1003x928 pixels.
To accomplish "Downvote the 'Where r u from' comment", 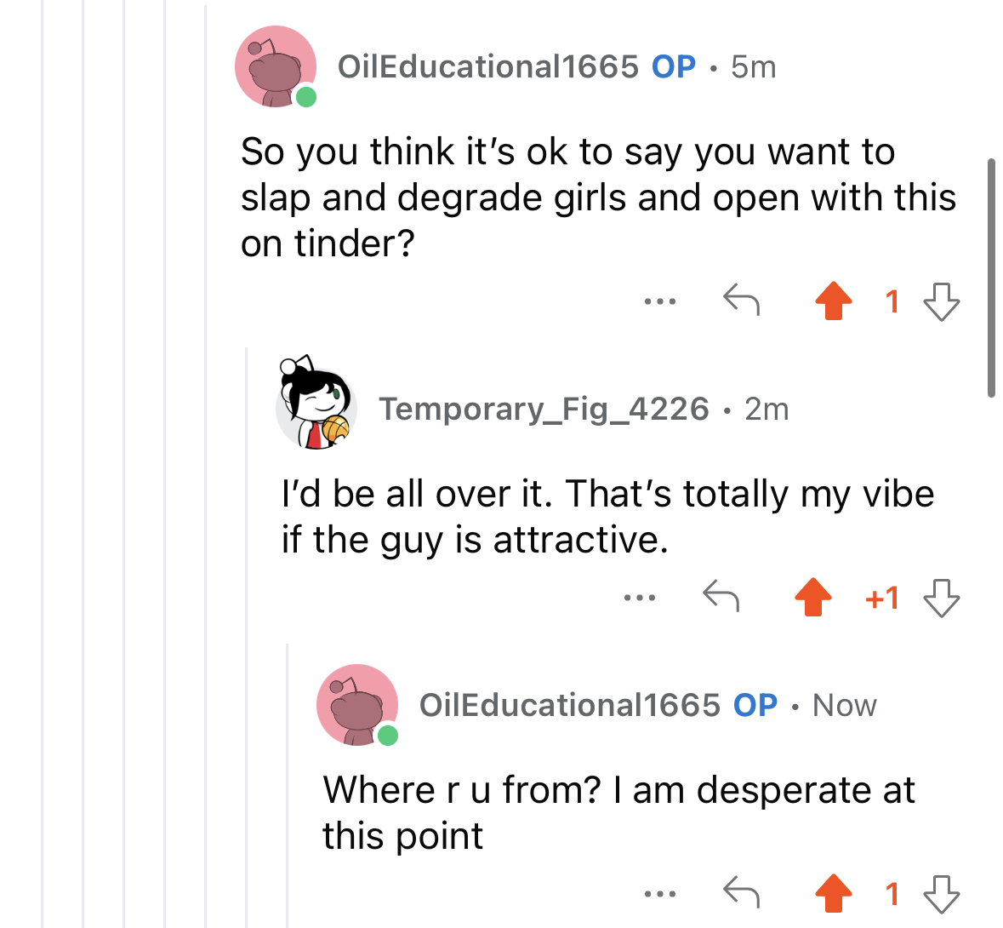I will click(x=942, y=893).
